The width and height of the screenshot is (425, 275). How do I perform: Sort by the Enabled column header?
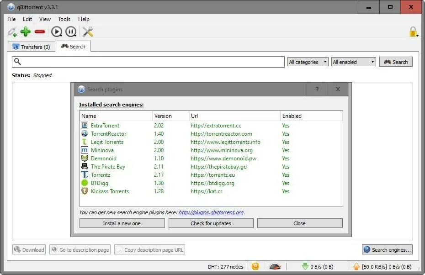tap(311, 116)
